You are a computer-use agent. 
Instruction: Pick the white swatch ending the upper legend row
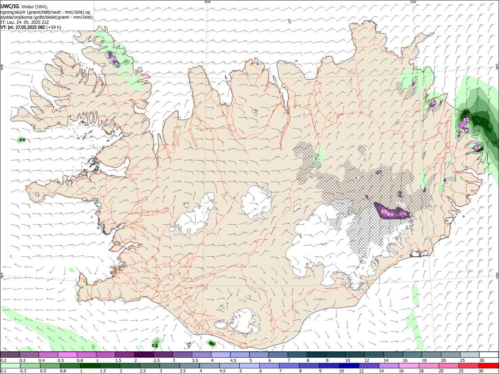[488, 355]
